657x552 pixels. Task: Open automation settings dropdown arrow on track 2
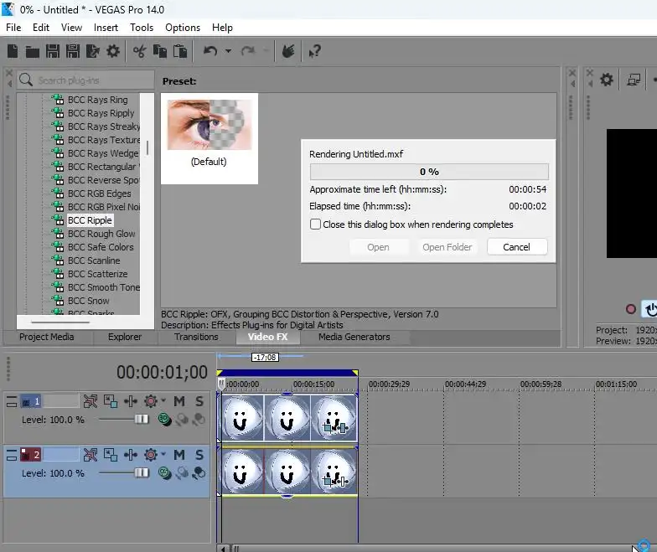[x=163, y=454]
